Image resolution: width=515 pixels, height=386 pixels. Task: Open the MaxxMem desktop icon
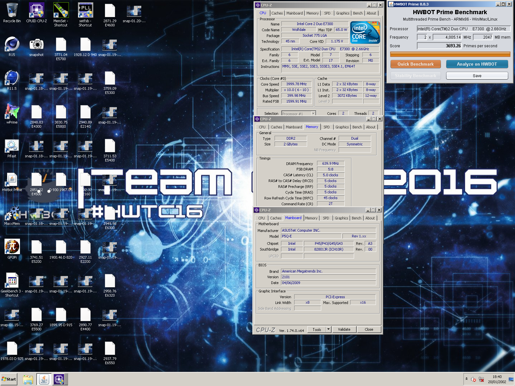pos(12,216)
